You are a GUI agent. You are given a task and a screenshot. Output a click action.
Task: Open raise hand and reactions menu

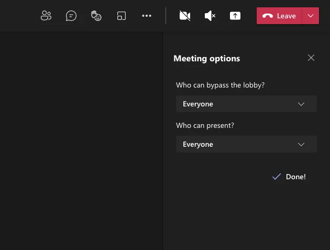point(96,16)
